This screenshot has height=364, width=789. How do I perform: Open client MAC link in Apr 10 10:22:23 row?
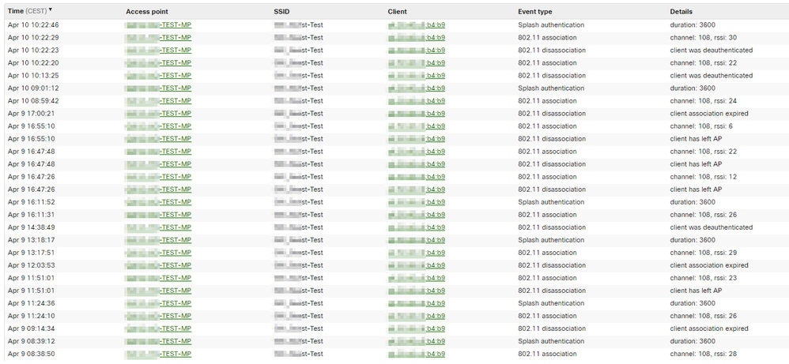pos(417,51)
